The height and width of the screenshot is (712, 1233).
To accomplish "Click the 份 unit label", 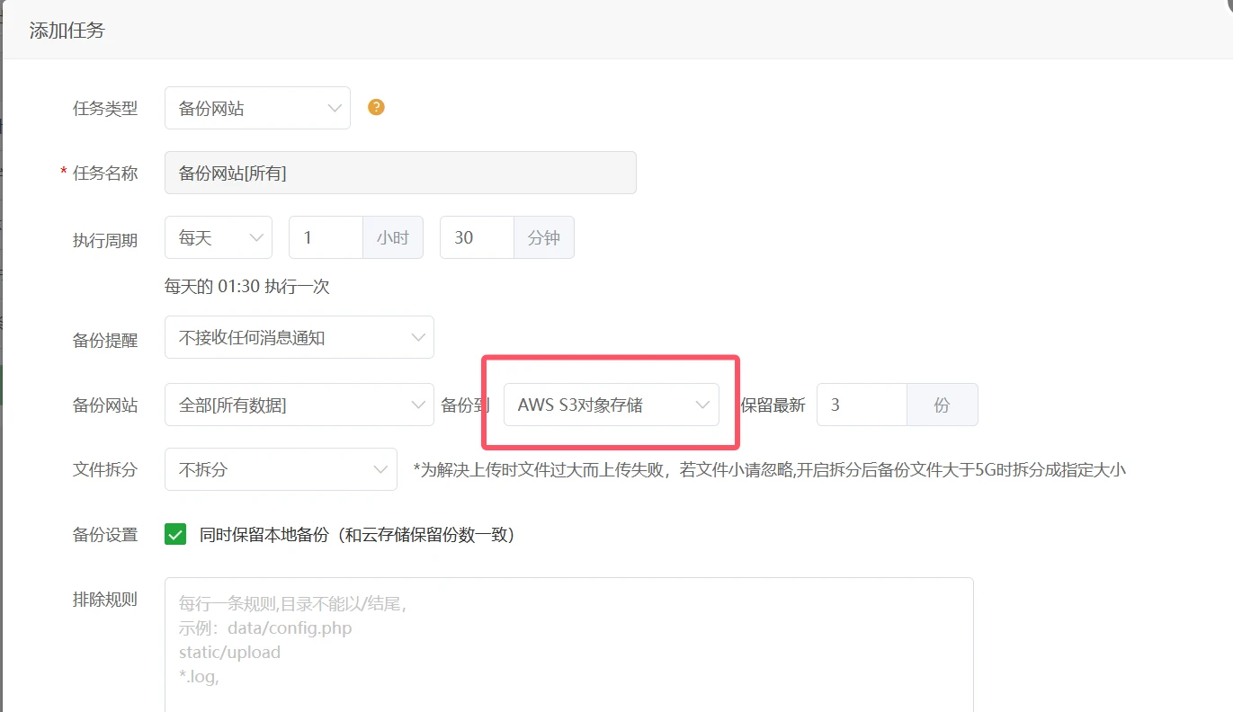I will click(x=942, y=405).
